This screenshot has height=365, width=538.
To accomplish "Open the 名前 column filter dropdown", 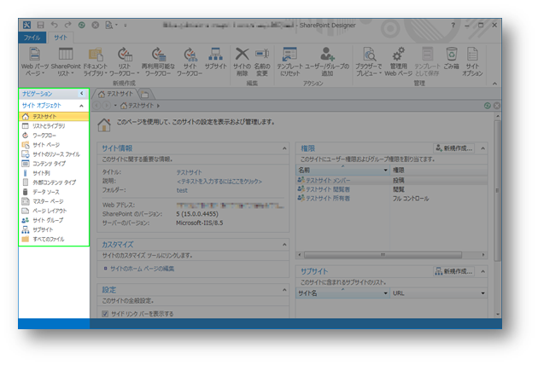I will [385, 170].
